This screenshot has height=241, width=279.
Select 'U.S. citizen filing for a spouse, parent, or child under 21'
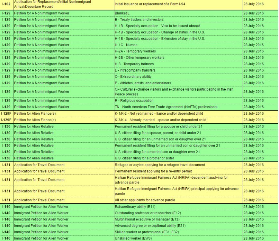178,133
